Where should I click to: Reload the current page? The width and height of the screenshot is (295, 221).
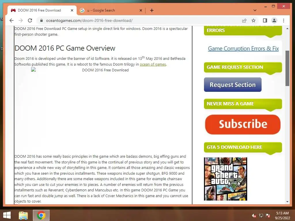[30, 20]
